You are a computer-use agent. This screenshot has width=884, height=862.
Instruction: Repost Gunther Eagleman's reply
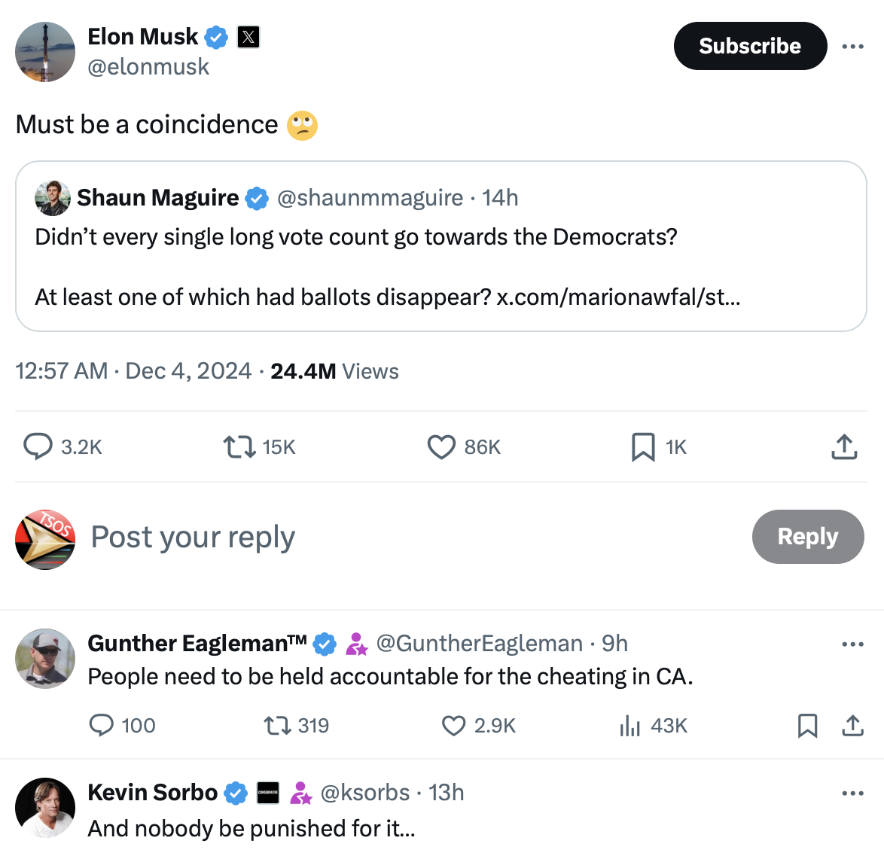click(276, 726)
